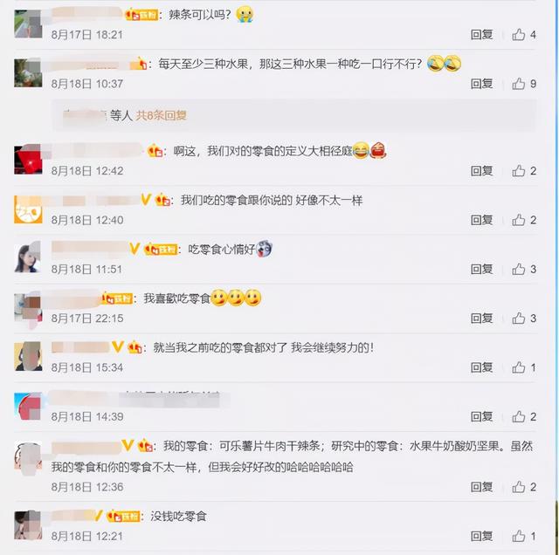The image size is (559, 555).
Task: Like the 我喜歡吃零食 comment
Action: pyautogui.click(x=523, y=319)
